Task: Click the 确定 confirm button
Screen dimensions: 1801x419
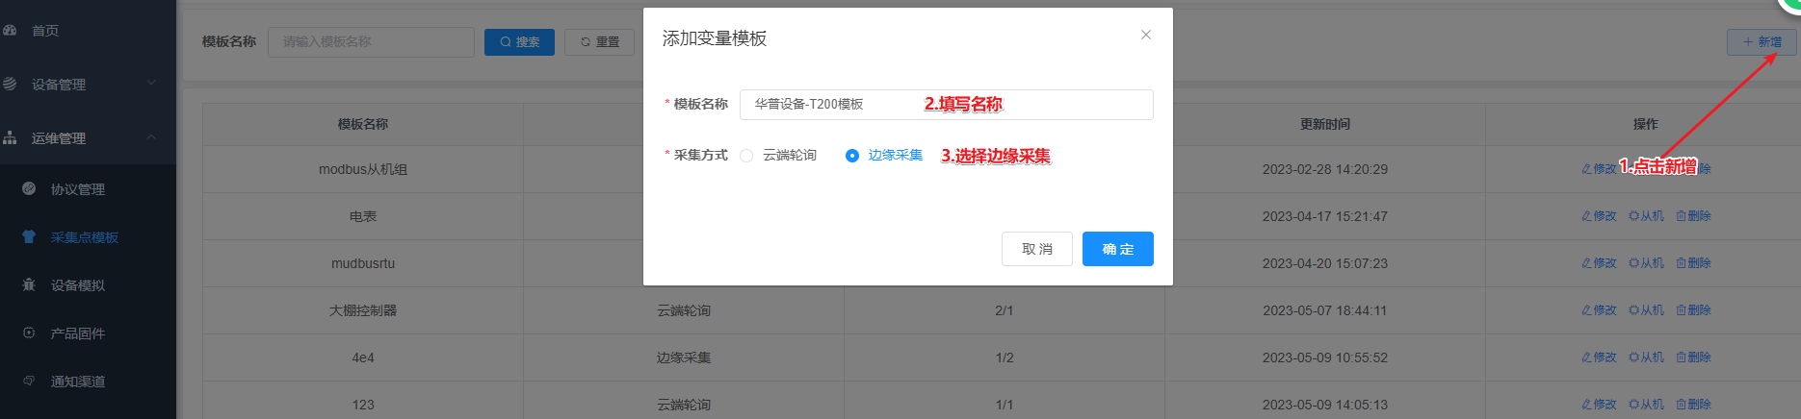Action: click(x=1117, y=249)
